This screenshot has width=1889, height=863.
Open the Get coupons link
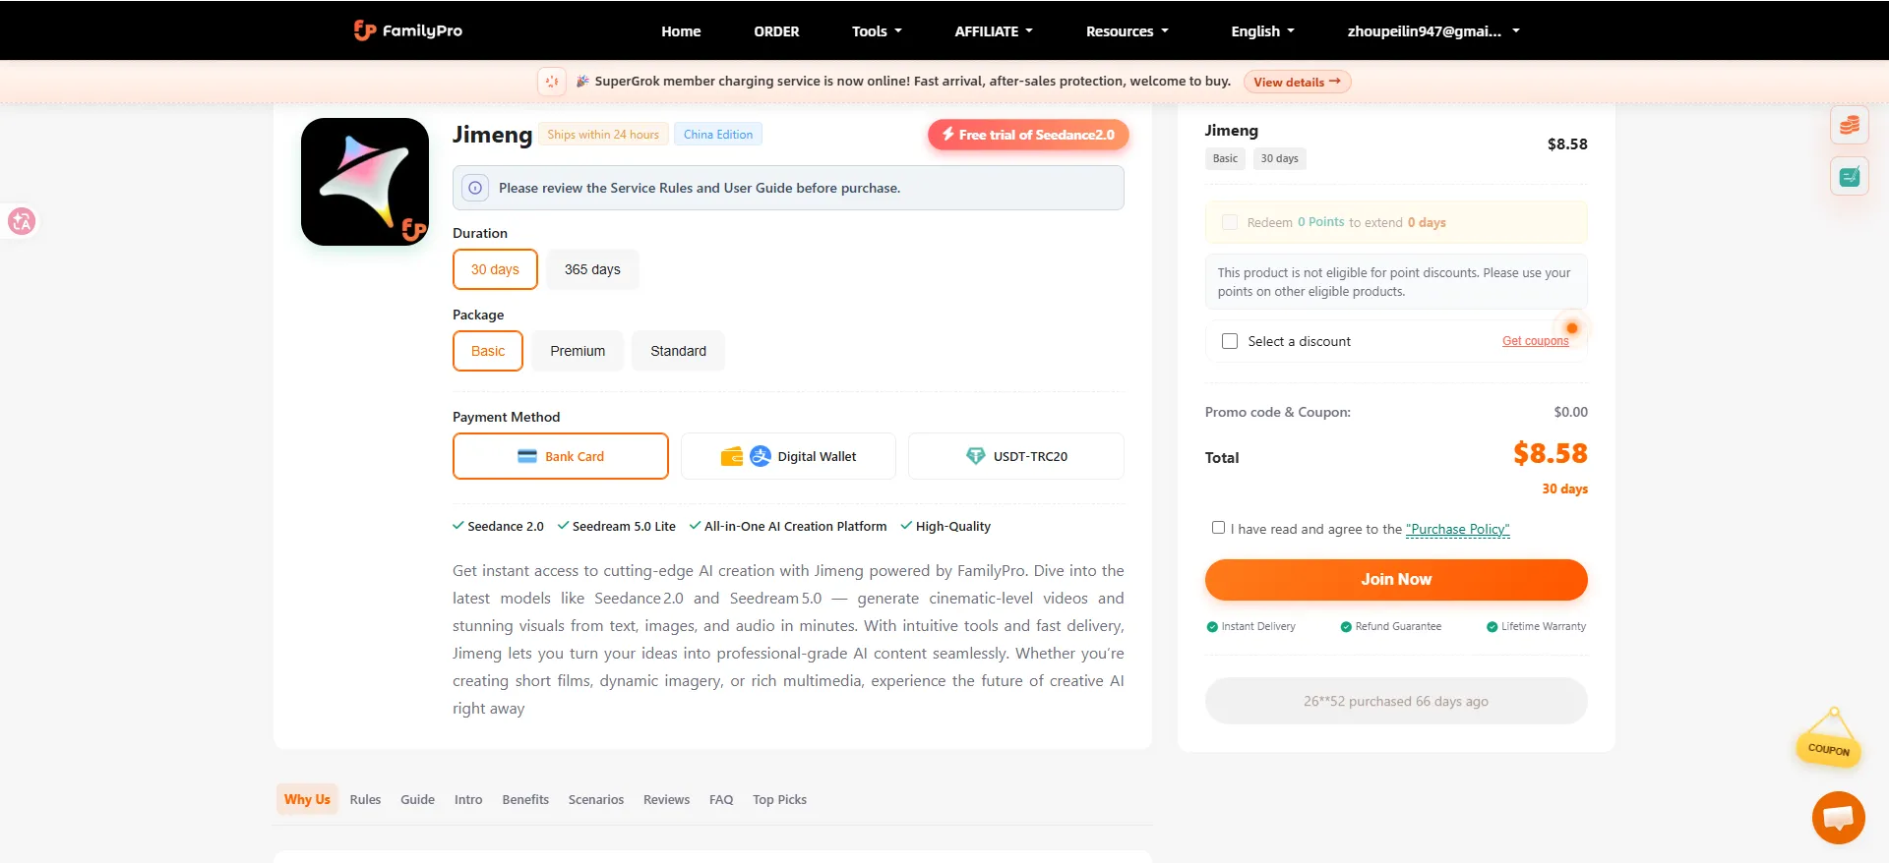1535,341
